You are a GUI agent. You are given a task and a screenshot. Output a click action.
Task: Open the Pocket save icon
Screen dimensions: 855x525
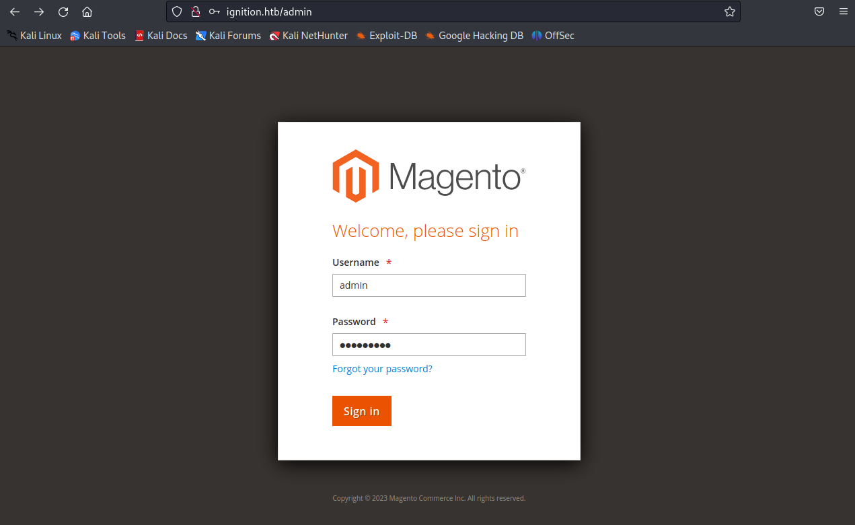[819, 11]
